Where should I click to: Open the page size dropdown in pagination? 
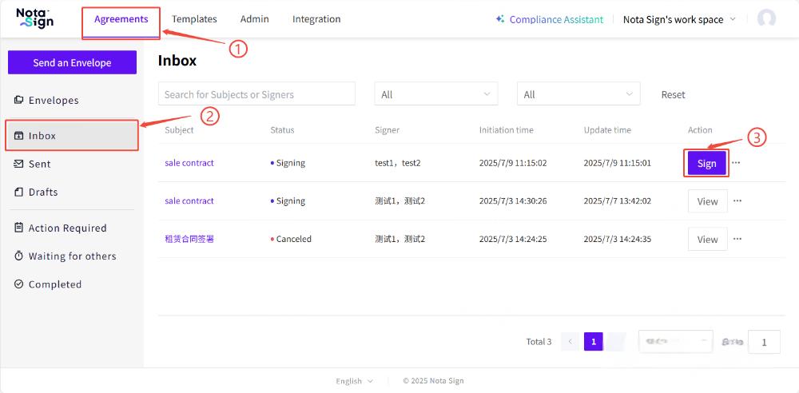(x=675, y=342)
